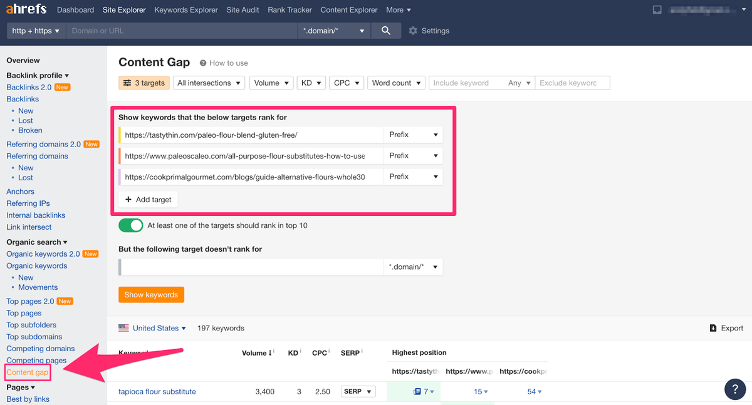The image size is (752, 405).
Task: Collapse the Backlink profile section
Action: click(x=38, y=75)
